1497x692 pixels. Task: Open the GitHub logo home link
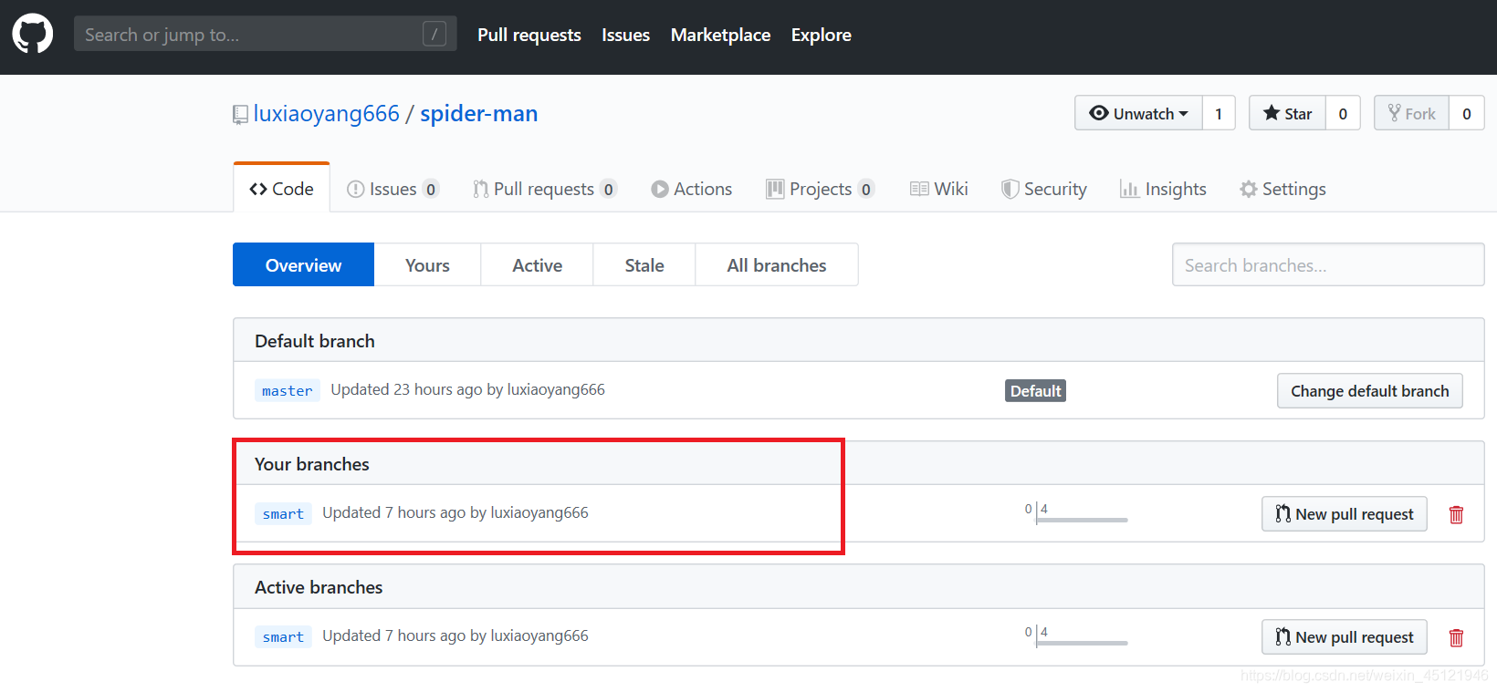tap(33, 35)
